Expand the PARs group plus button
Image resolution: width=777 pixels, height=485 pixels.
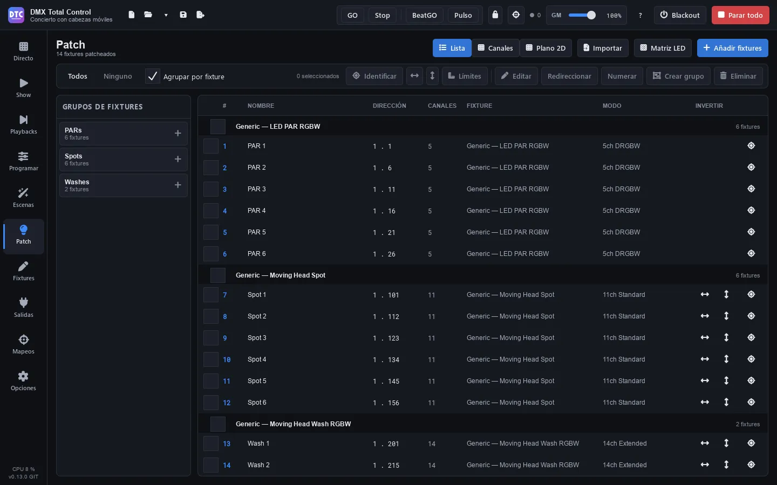pyautogui.click(x=178, y=133)
